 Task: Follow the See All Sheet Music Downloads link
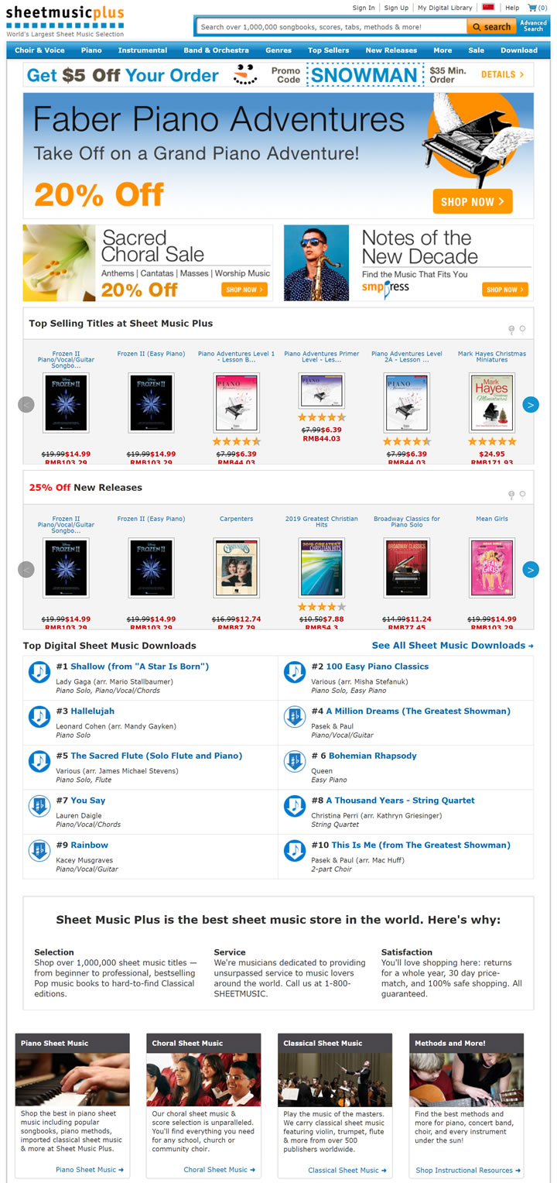453,646
